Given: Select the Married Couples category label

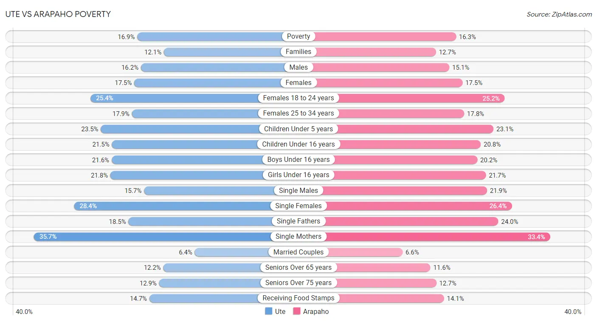Looking at the screenshot, I should 298,252.
